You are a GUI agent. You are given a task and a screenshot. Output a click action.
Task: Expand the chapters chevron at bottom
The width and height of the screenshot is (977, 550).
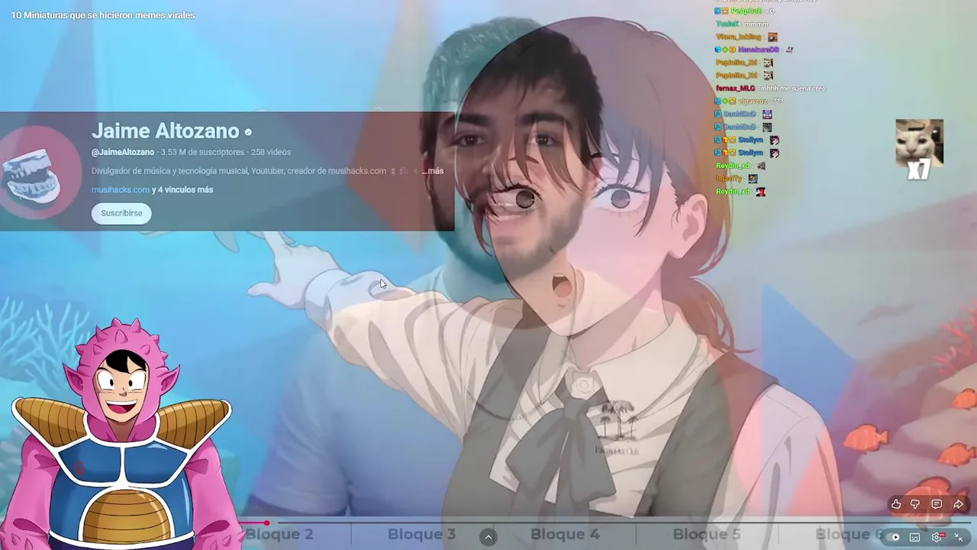tap(488, 537)
